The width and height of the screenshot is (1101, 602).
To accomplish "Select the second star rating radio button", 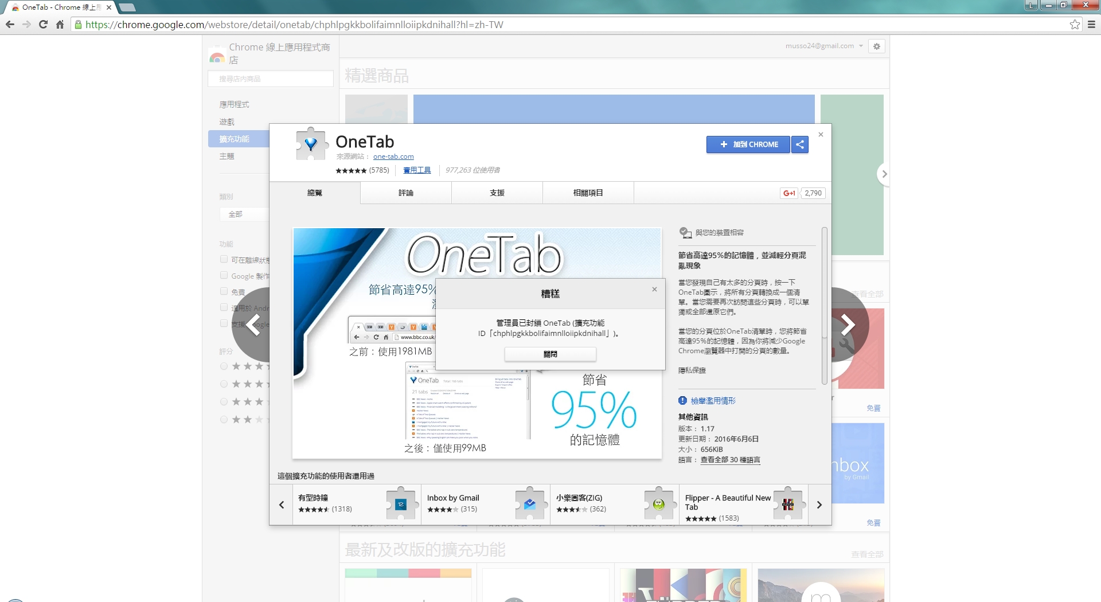I will click(x=224, y=384).
